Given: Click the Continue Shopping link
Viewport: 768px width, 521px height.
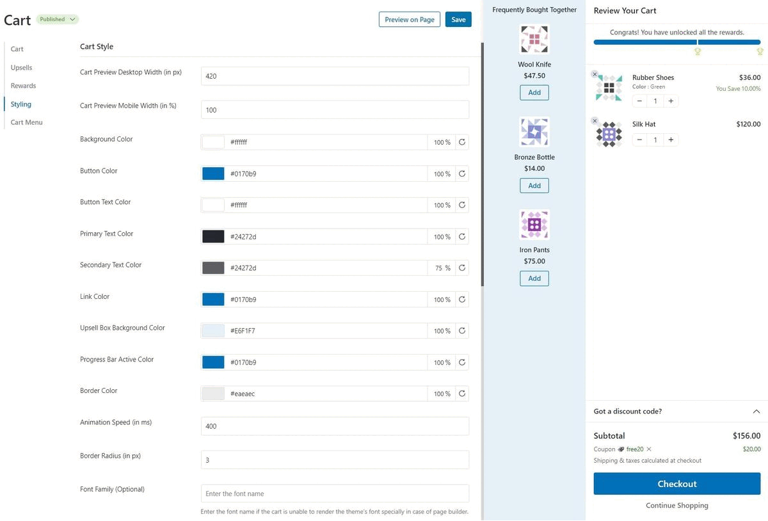Looking at the screenshot, I should [677, 506].
